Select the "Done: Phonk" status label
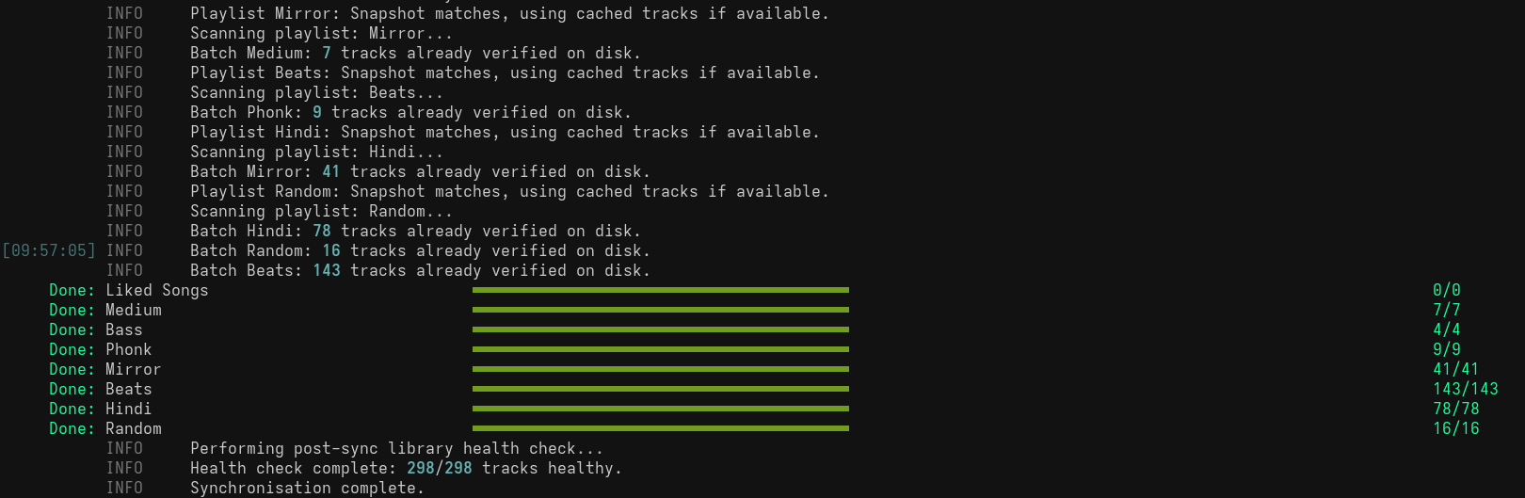The width and height of the screenshot is (1525, 498). pos(100,349)
